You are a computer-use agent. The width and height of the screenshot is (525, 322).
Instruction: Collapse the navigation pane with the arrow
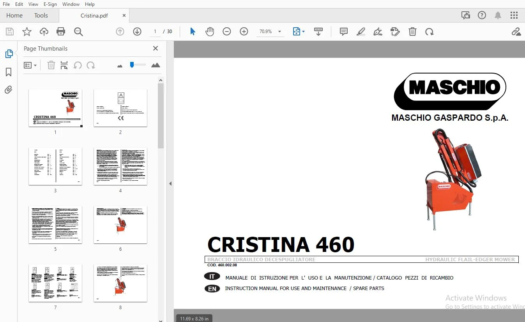[170, 183]
